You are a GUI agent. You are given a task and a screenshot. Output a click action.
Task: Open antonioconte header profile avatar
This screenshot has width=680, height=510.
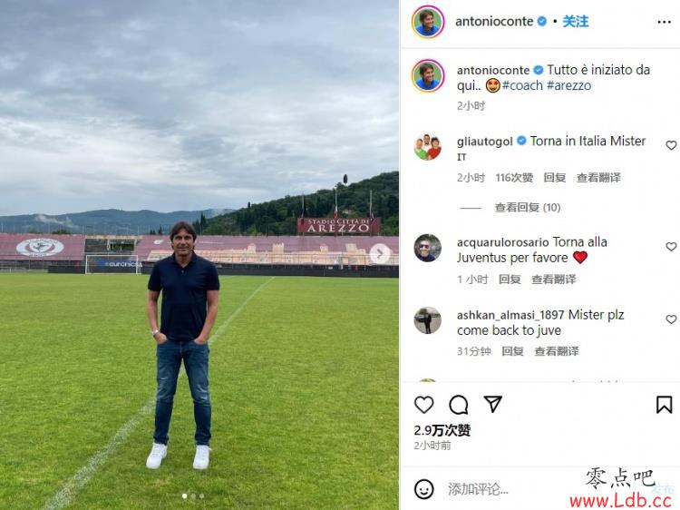(x=428, y=22)
